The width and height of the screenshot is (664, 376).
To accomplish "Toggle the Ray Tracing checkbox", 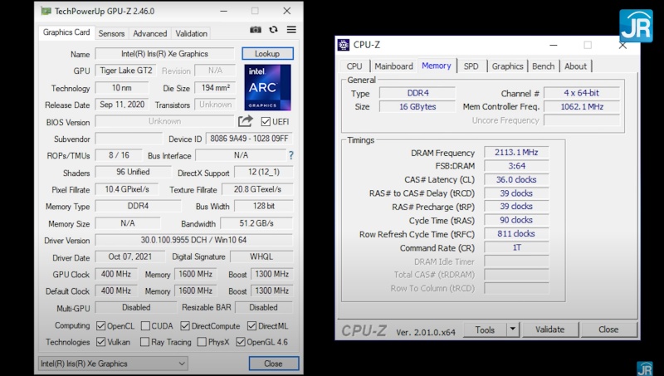I will click(144, 342).
